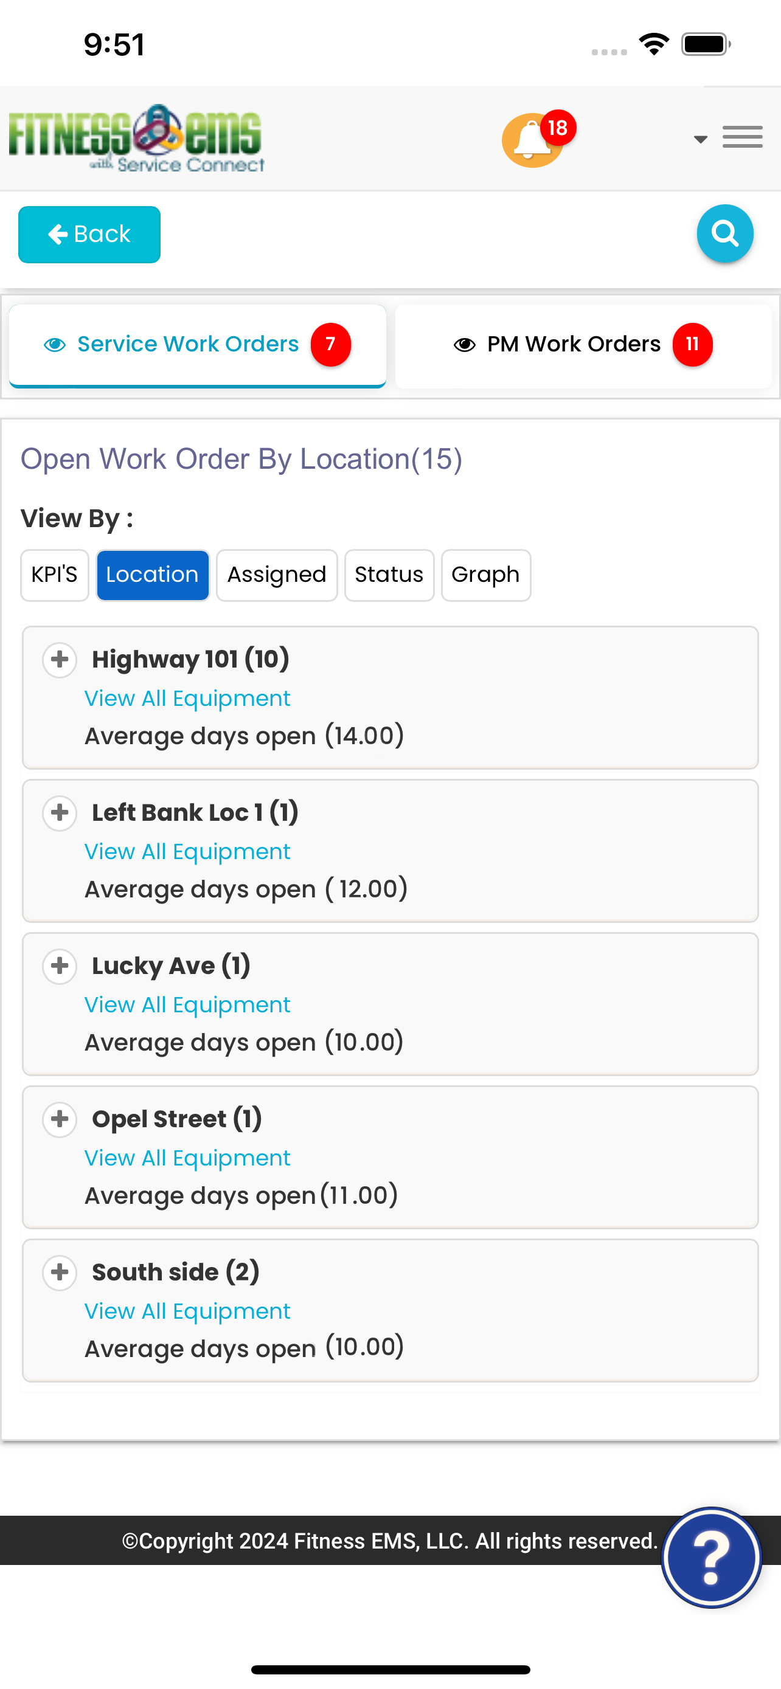Expand the Opel Street location

point(60,1119)
